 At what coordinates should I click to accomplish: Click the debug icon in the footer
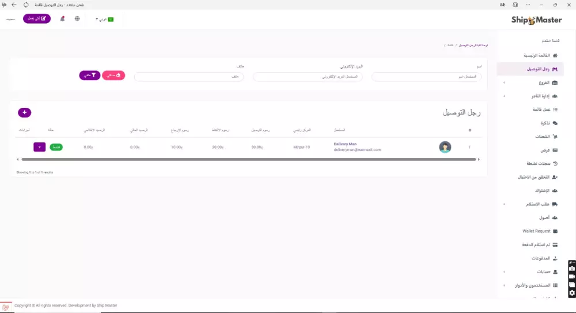pyautogui.click(x=6, y=307)
